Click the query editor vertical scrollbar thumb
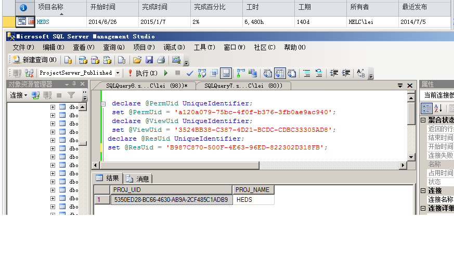Image resolution: width=454 pixels, height=261 pixels. [x=411, y=113]
